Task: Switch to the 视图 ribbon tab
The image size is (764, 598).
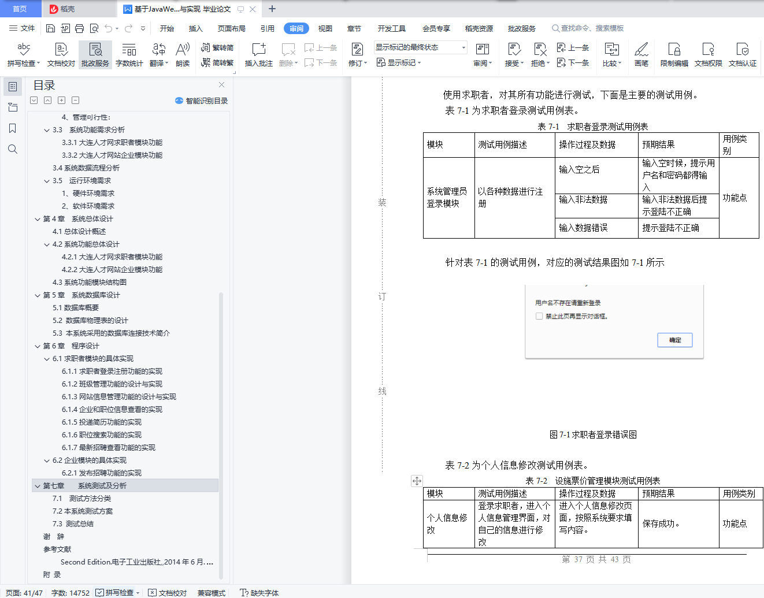Action: point(325,28)
